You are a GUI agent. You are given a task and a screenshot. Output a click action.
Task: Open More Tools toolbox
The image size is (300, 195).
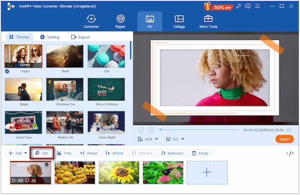point(208,21)
